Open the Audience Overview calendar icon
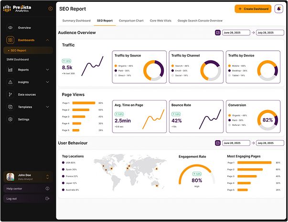 click(x=218, y=33)
